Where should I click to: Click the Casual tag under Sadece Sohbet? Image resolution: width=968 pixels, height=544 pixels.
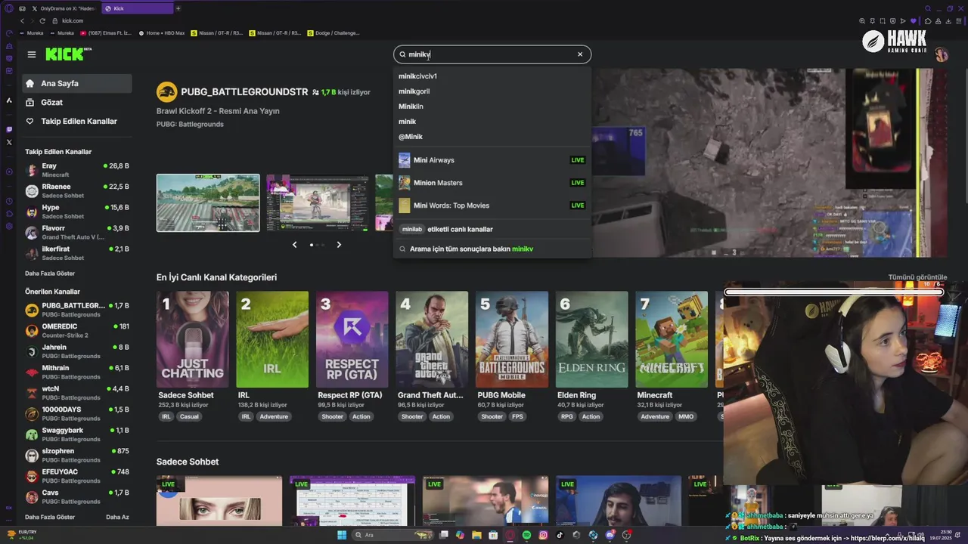(189, 416)
